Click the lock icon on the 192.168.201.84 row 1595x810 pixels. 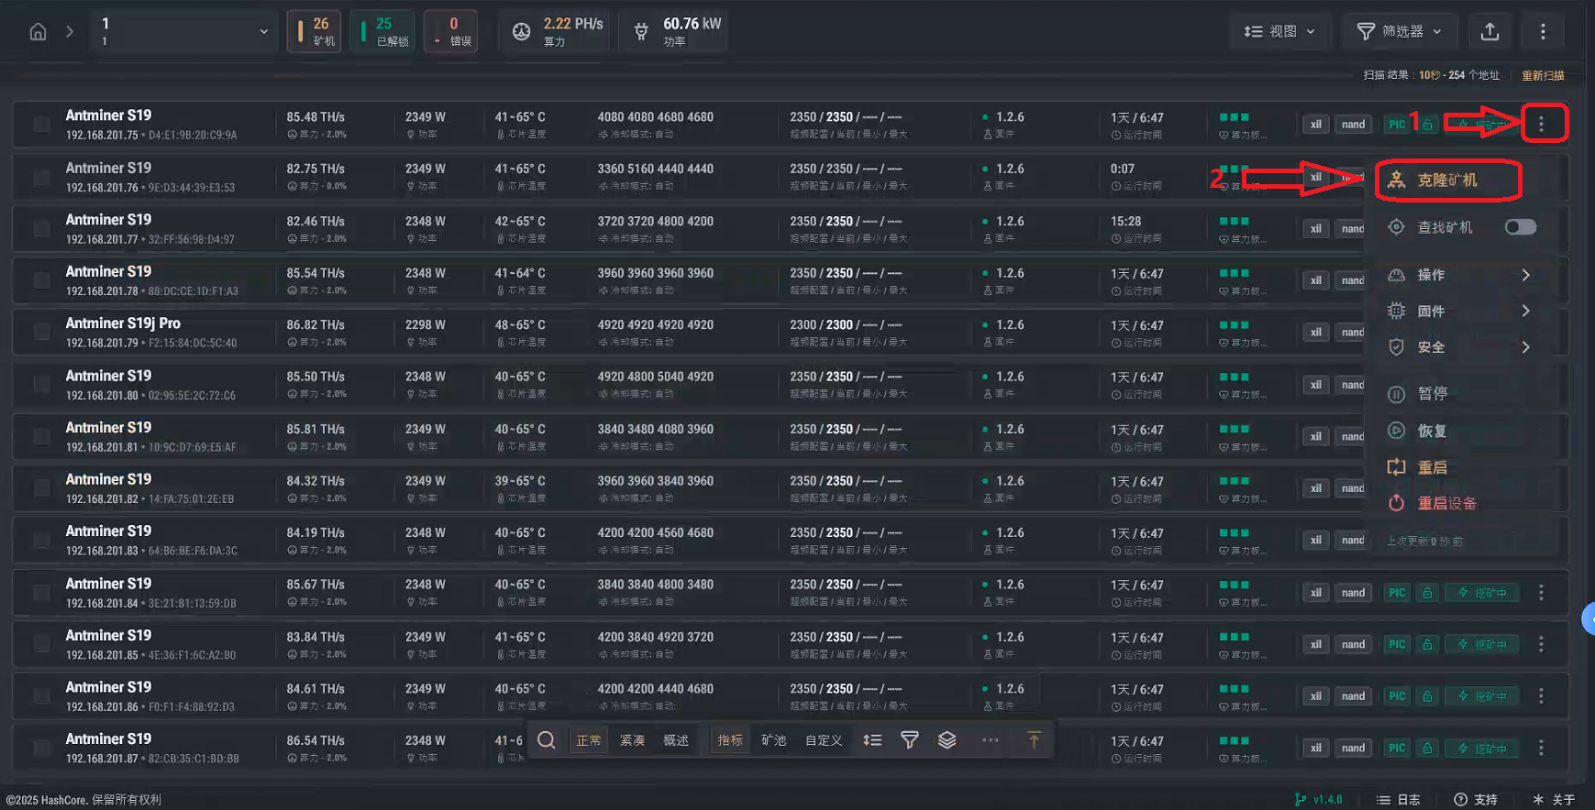1427,593
